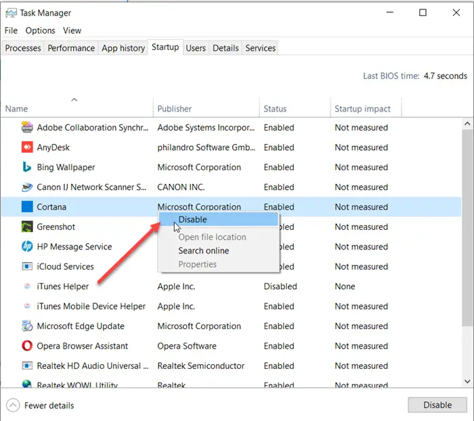This screenshot has height=421, width=474.
Task: Click the iCloud Services icon
Action: point(27,266)
